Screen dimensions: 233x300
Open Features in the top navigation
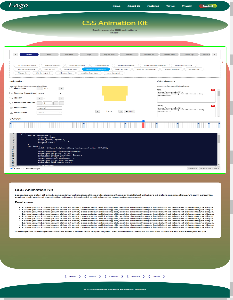point(153,6)
